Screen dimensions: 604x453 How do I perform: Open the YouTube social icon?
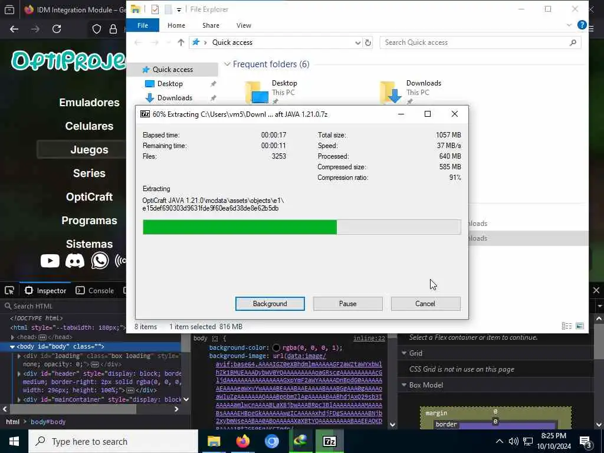pyautogui.click(x=50, y=261)
